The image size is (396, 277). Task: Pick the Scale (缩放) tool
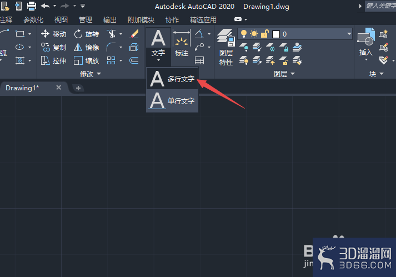pos(87,61)
